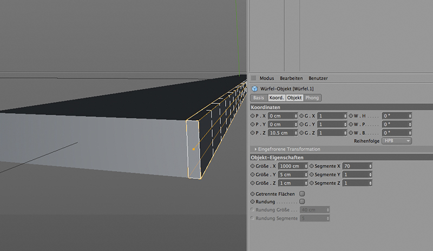The height and width of the screenshot is (251, 433).
Task: Select the orange point on the cube edge
Action: [193, 149]
